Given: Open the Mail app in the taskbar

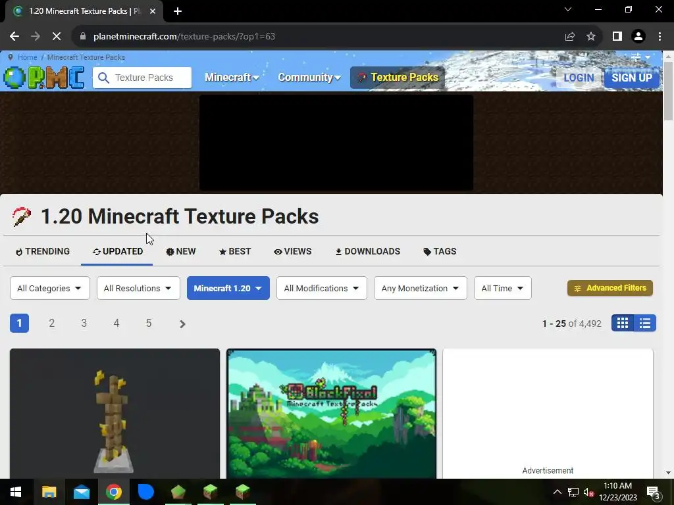Looking at the screenshot, I should click(x=81, y=492).
